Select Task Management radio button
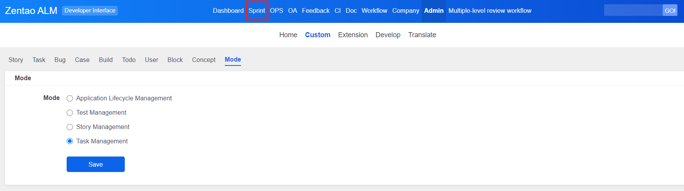The image size is (684, 191). point(70,141)
